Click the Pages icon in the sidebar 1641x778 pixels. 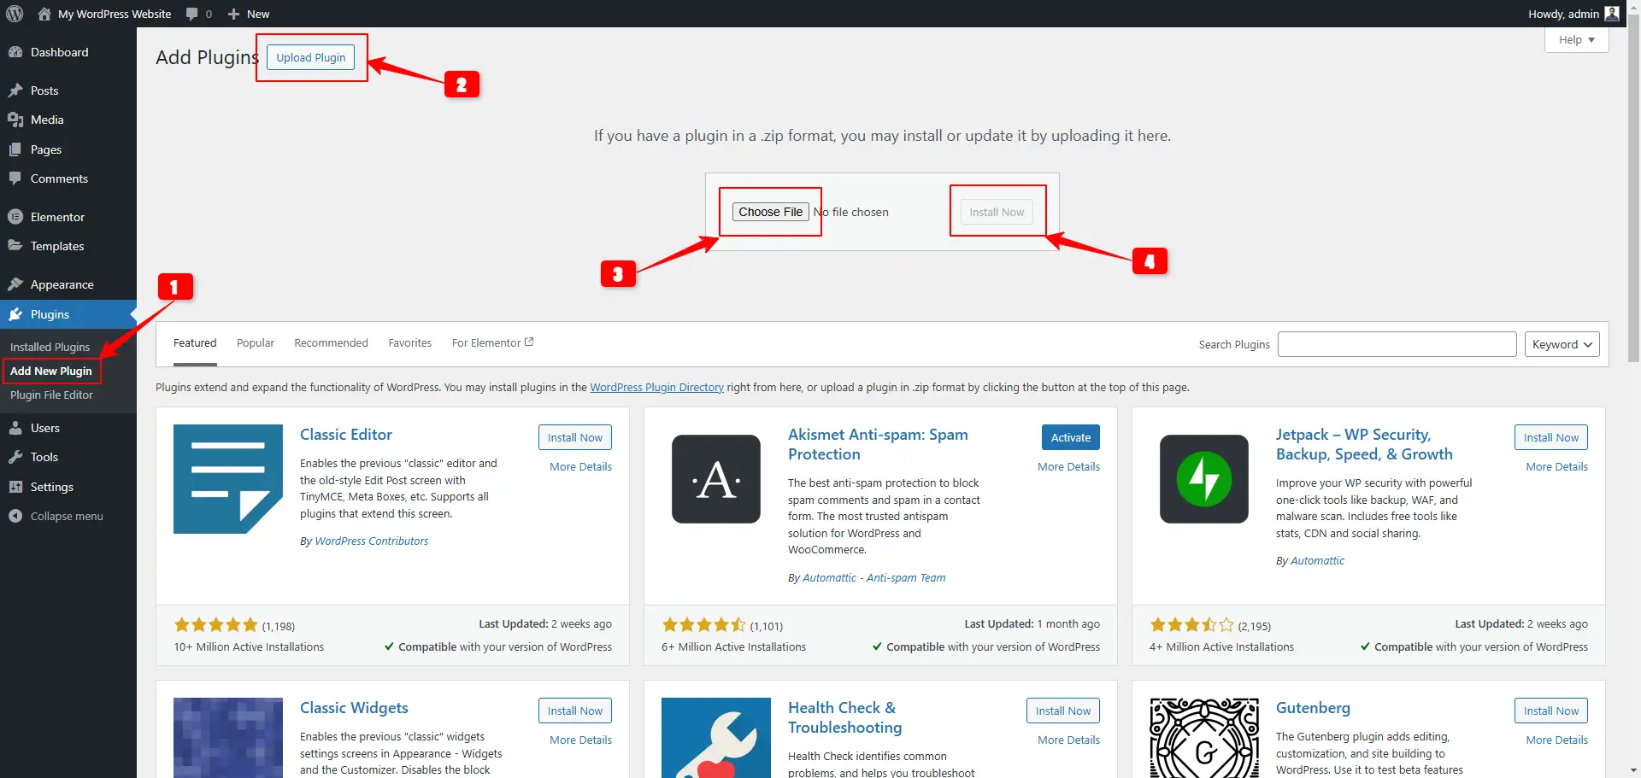point(15,149)
